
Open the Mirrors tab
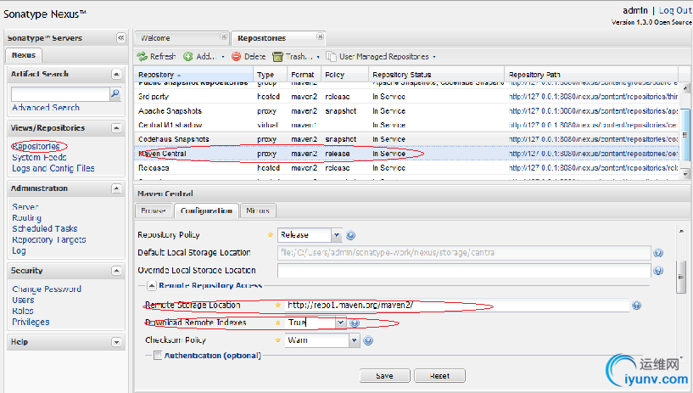tap(258, 211)
